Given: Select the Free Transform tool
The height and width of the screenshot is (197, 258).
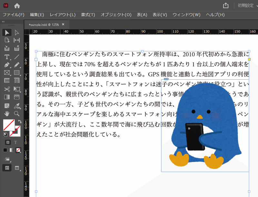Looking at the screenshot, I should point(17,89).
